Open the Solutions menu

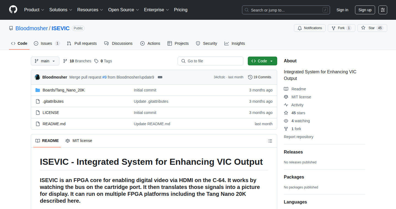coord(61,10)
